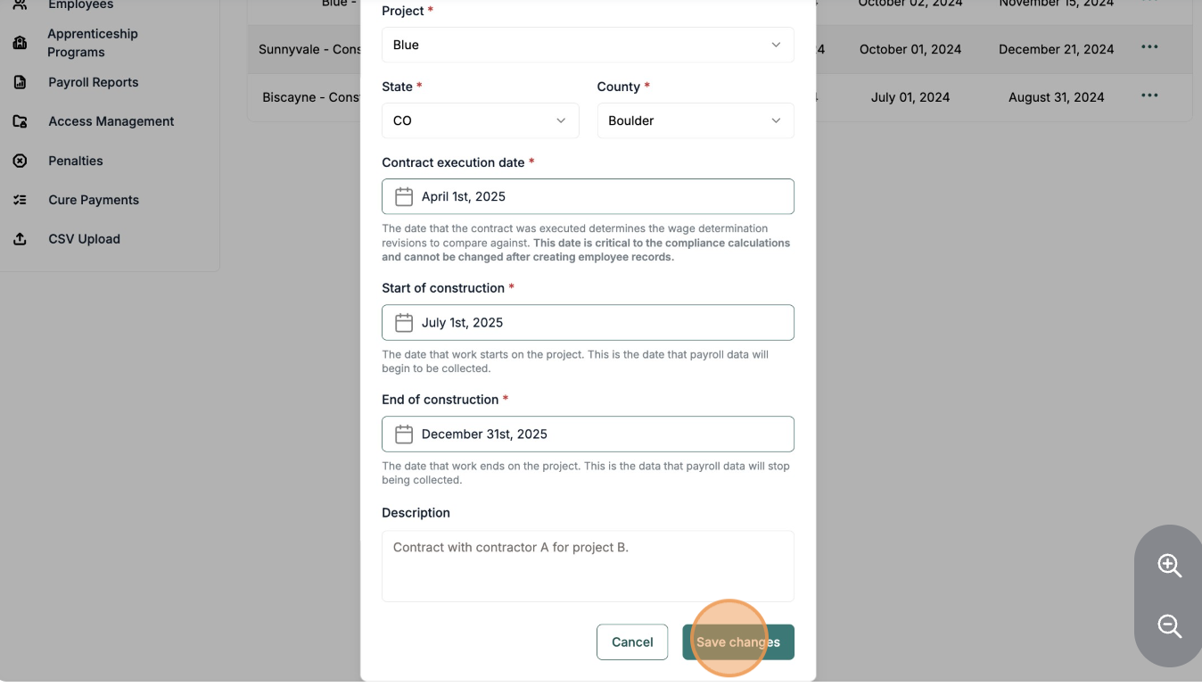This screenshot has height=687, width=1202.
Task: Select the End of construction date field
Action: pos(588,434)
